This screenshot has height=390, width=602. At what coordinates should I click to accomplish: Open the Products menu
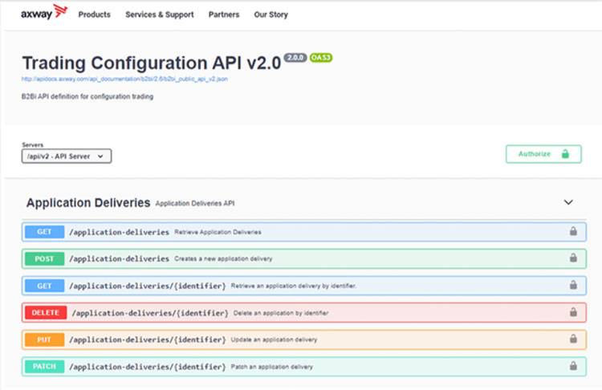click(x=95, y=14)
